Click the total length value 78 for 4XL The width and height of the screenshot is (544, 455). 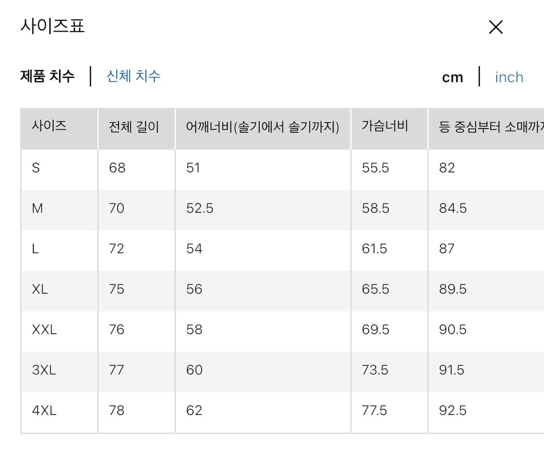point(116,411)
